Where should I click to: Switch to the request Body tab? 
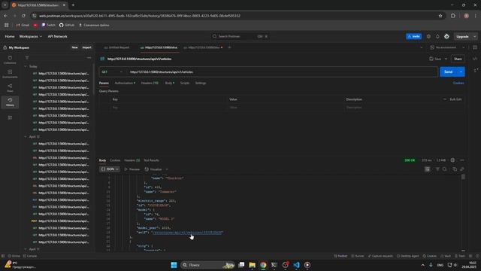pos(170,83)
